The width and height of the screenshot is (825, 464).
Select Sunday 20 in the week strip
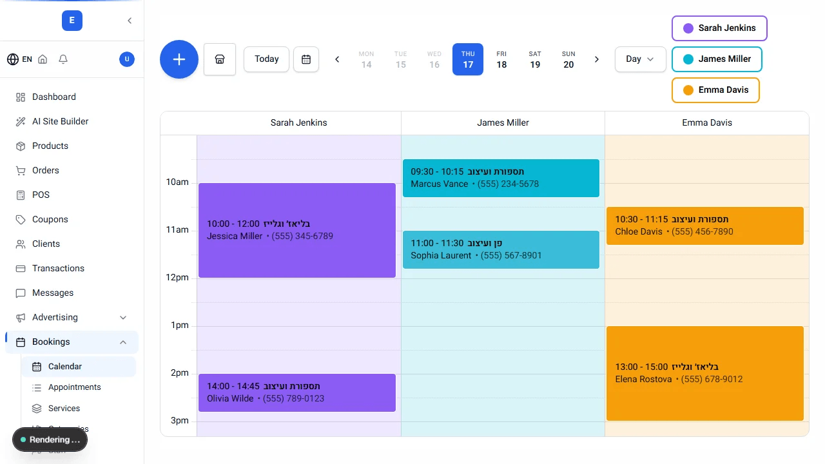[x=568, y=59]
